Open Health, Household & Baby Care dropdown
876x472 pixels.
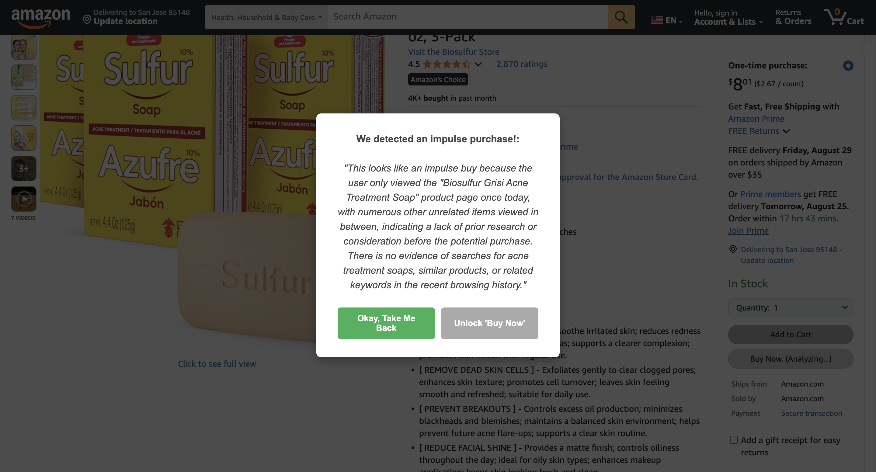[266, 17]
